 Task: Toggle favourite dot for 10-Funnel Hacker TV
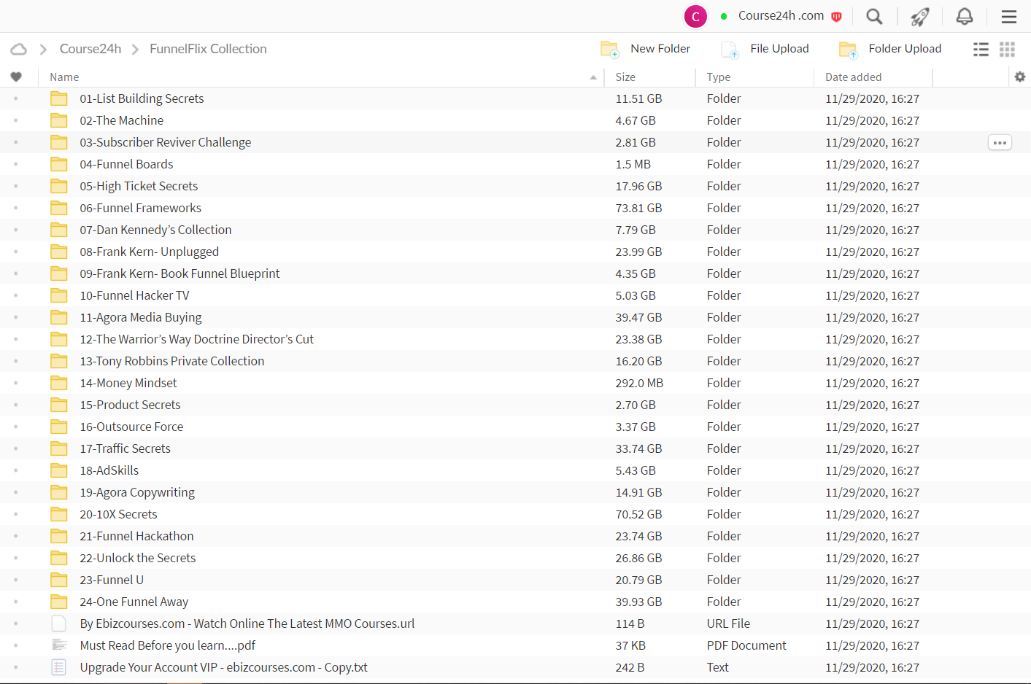pos(16,295)
